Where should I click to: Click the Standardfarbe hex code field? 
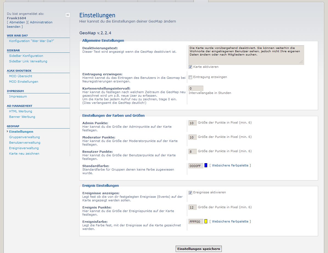(x=196, y=166)
